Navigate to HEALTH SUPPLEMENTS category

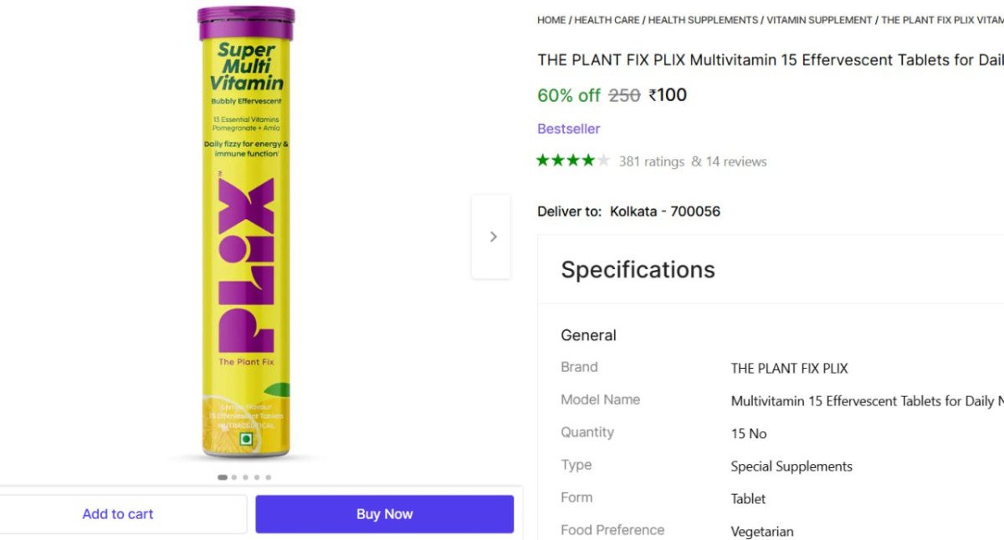point(703,19)
